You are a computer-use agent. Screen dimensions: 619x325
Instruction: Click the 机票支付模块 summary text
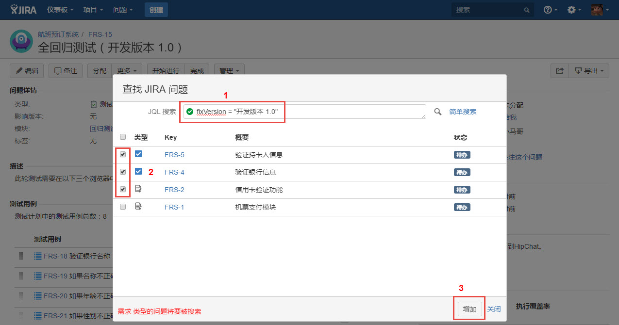255,207
